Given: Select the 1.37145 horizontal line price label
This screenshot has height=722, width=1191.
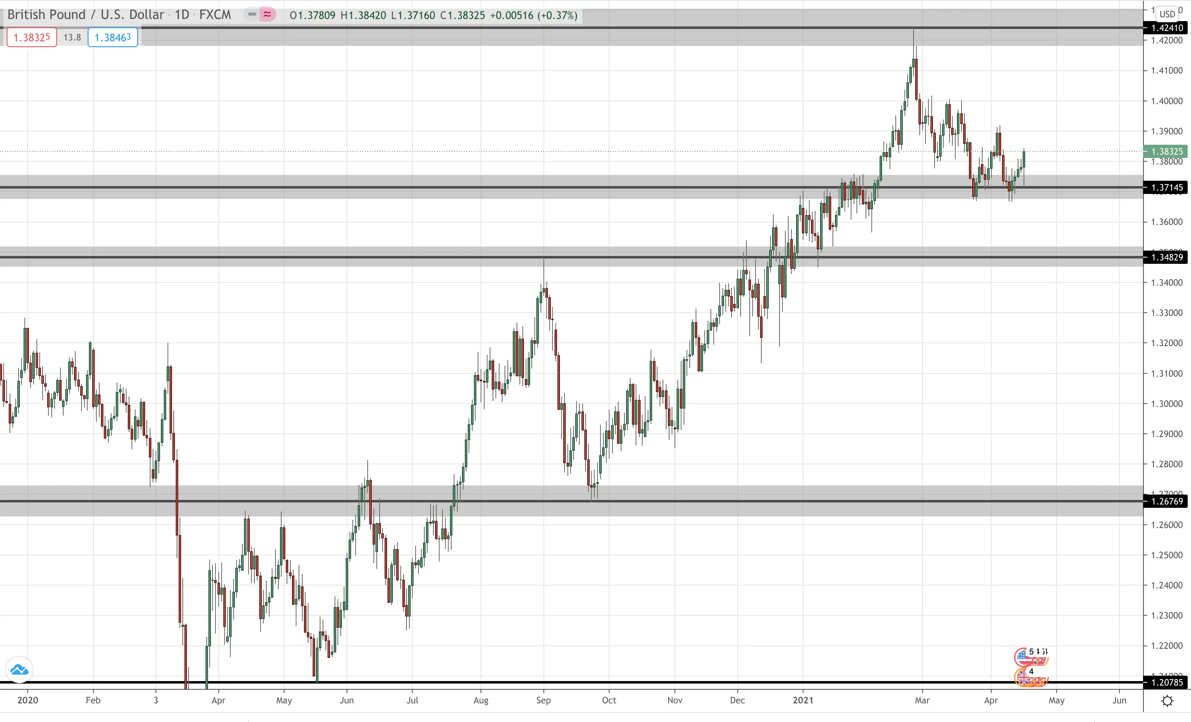Looking at the screenshot, I should click(x=1165, y=187).
